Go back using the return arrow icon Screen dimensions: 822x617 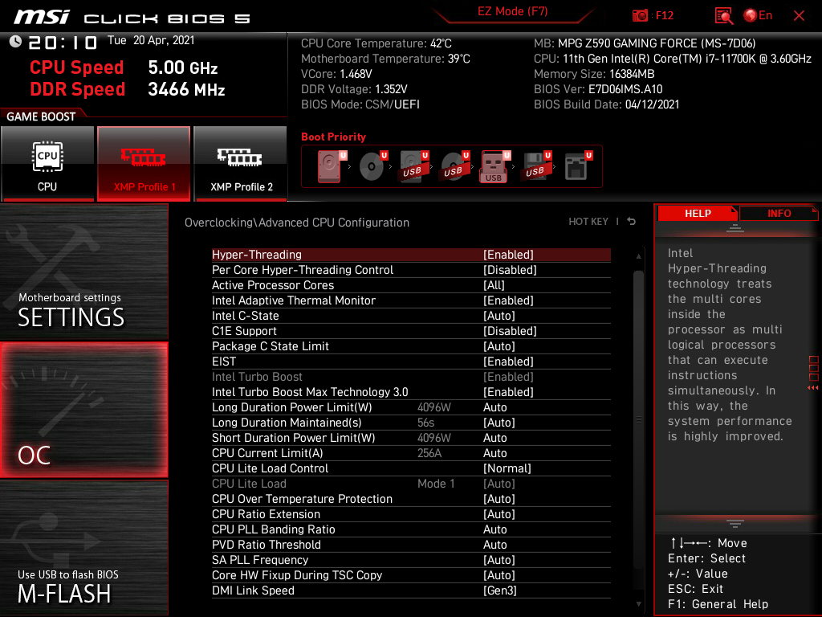point(632,222)
